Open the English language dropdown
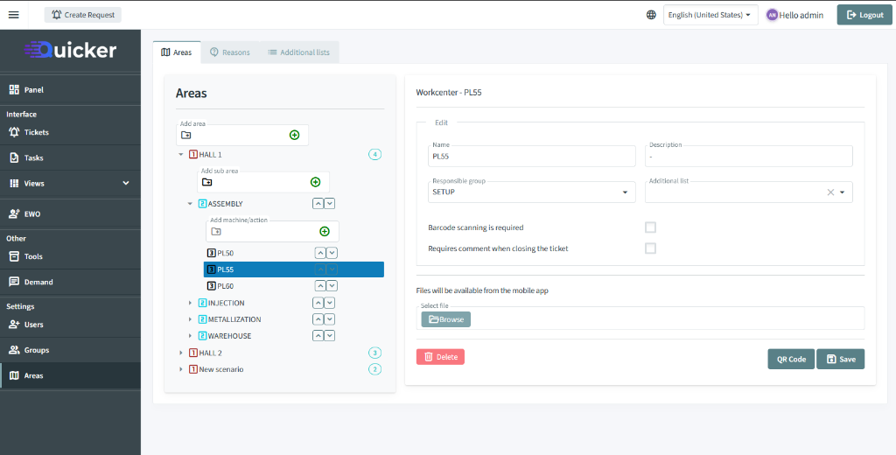896x455 pixels. point(710,15)
